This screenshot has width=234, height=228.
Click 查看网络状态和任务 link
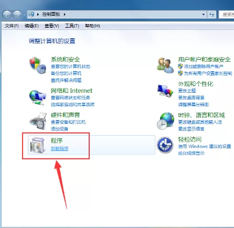click(70, 97)
